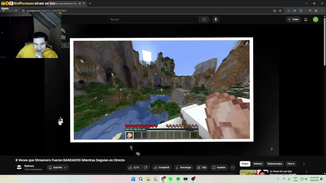Image resolution: width=326 pixels, height=183 pixels.
Task: Select the Nallowz filter chip
Action: click(x=258, y=164)
